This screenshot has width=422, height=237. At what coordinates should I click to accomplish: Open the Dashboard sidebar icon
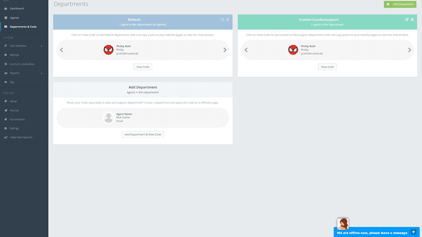[x=6, y=9]
